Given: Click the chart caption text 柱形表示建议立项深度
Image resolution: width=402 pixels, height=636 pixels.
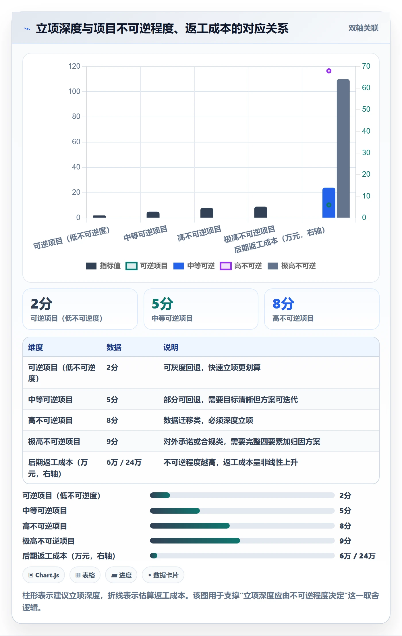Looking at the screenshot, I should 61,595.
